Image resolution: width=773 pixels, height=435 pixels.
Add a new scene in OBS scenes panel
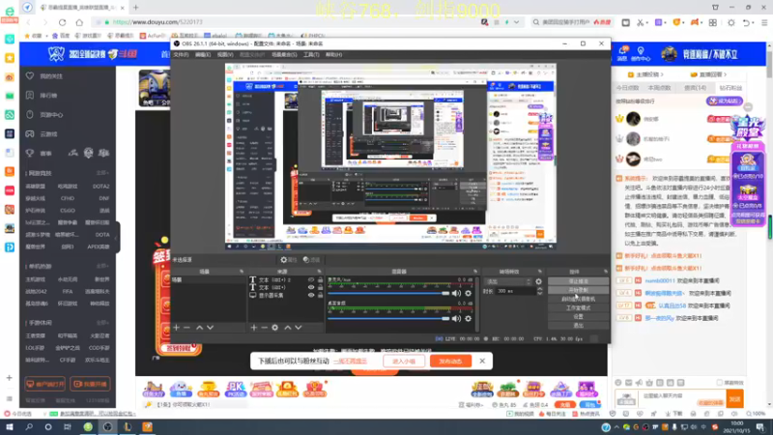176,328
